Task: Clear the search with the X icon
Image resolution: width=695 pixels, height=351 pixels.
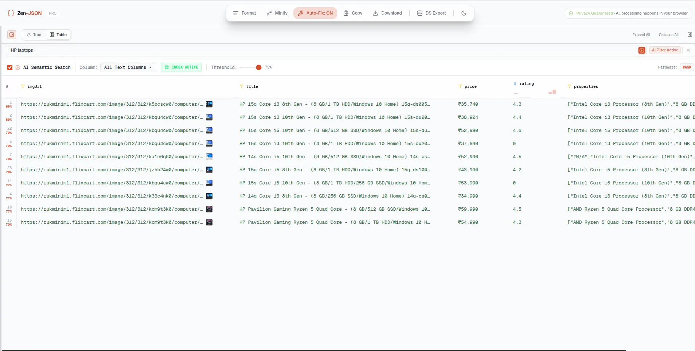Action: [688, 50]
